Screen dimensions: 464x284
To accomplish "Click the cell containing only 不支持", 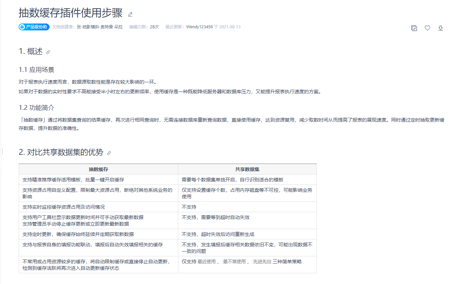I will coord(247,207).
